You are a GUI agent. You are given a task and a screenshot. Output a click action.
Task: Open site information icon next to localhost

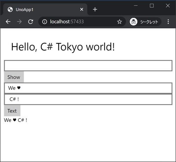(x=45, y=22)
